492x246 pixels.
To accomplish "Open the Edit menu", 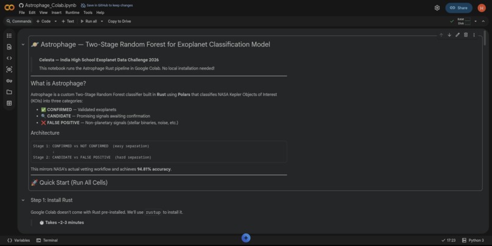I will pyautogui.click(x=32, y=13).
